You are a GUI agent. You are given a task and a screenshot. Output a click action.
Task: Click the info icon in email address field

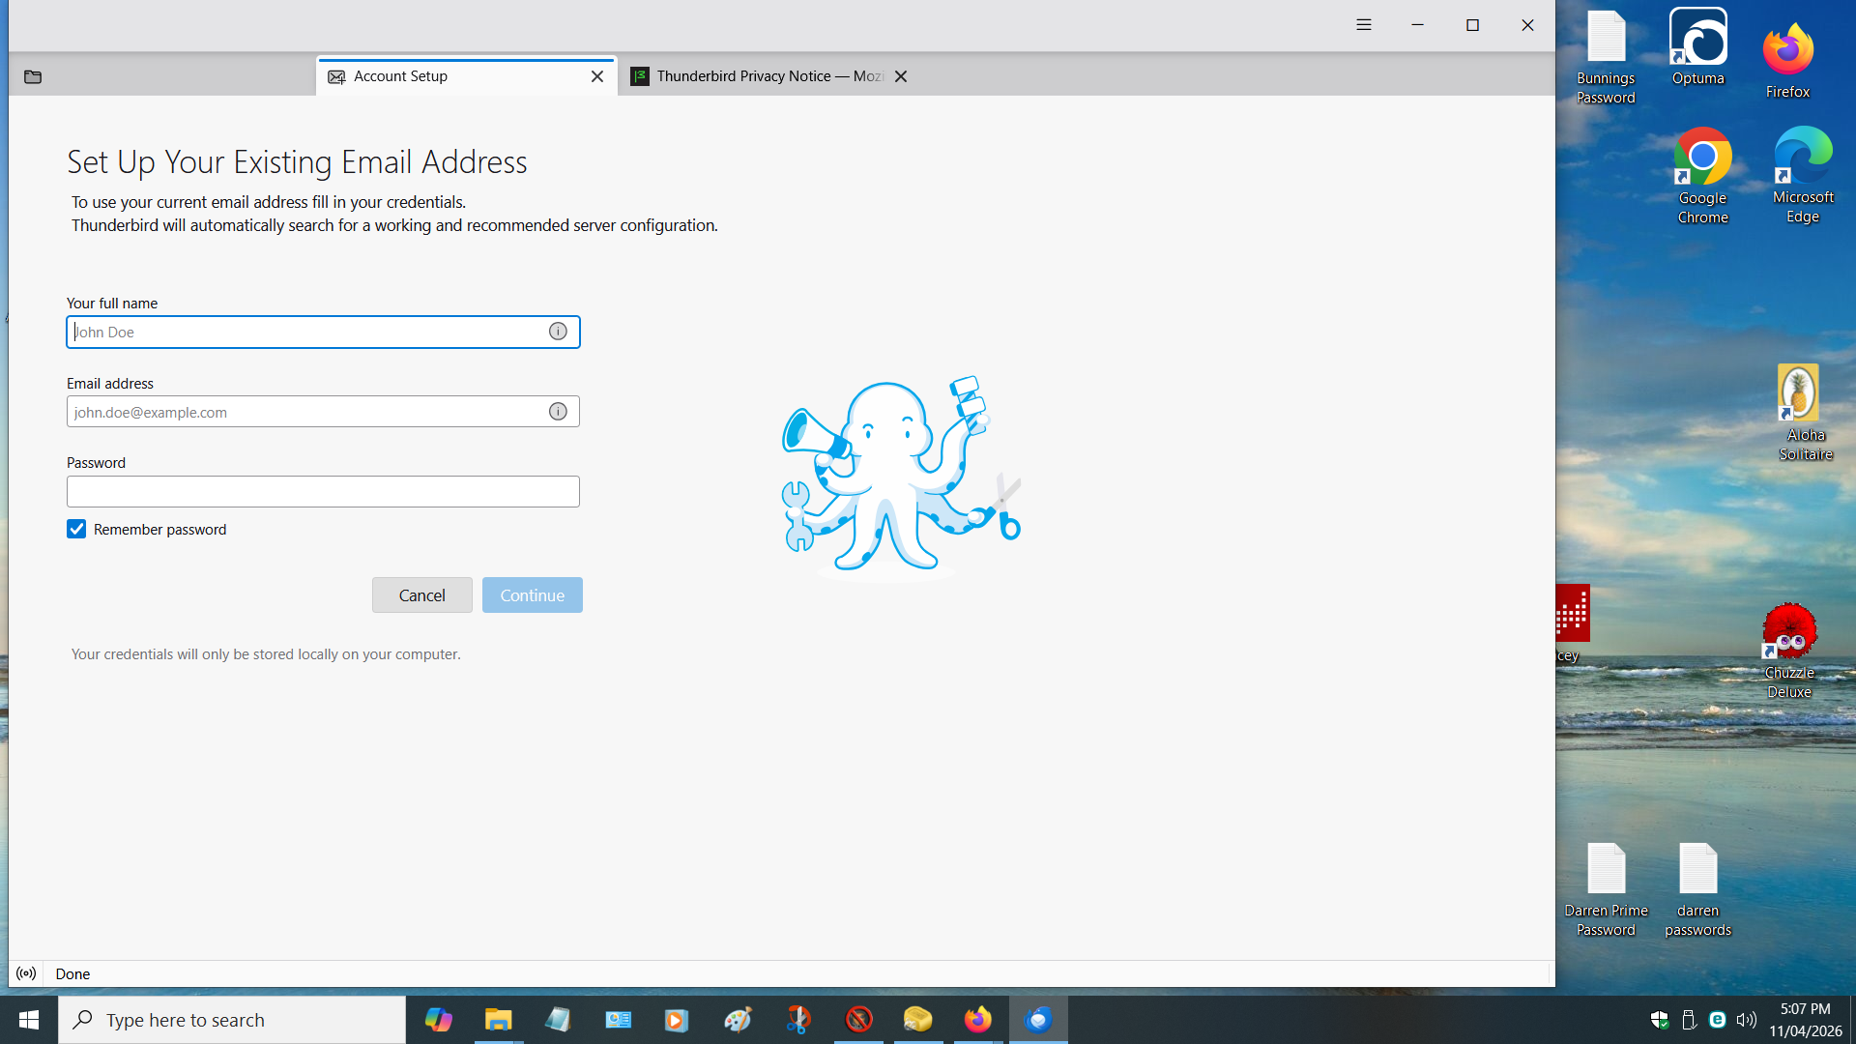click(x=558, y=412)
